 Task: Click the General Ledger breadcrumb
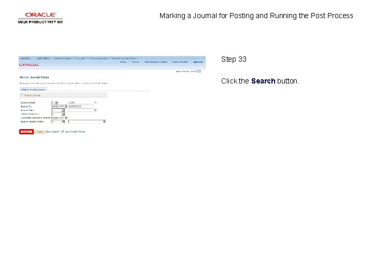[x=63, y=58]
